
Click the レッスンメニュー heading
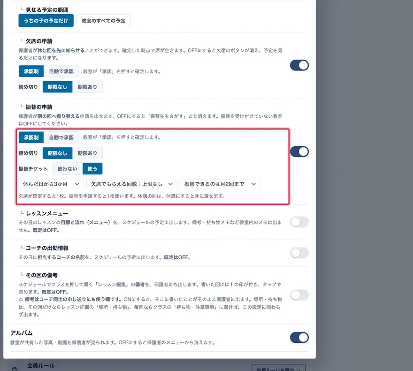tap(47, 213)
